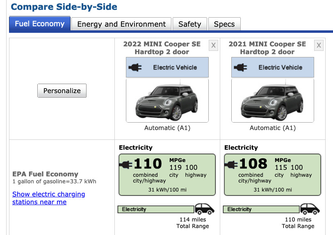Click the 2022 Electric Vehicle plug icon
The width and height of the screenshot is (333, 235).
click(x=135, y=68)
